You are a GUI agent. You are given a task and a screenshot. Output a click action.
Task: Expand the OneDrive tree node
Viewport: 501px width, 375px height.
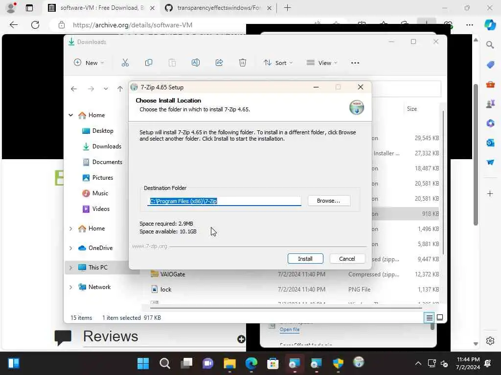(71, 248)
